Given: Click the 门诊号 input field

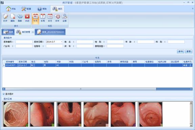Looking at the screenshot, I should [24, 46].
